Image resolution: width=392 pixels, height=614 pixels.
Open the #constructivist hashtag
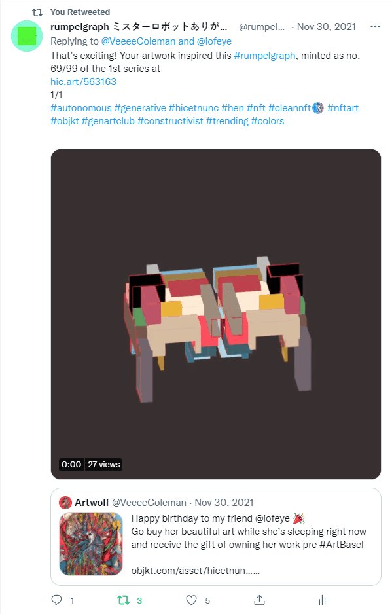tap(170, 121)
